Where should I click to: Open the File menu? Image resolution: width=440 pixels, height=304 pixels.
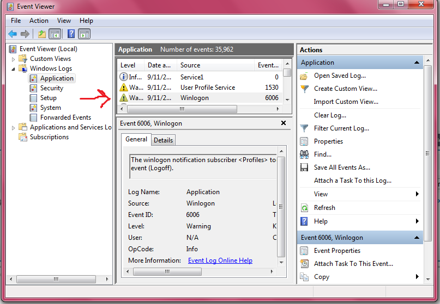(16, 21)
